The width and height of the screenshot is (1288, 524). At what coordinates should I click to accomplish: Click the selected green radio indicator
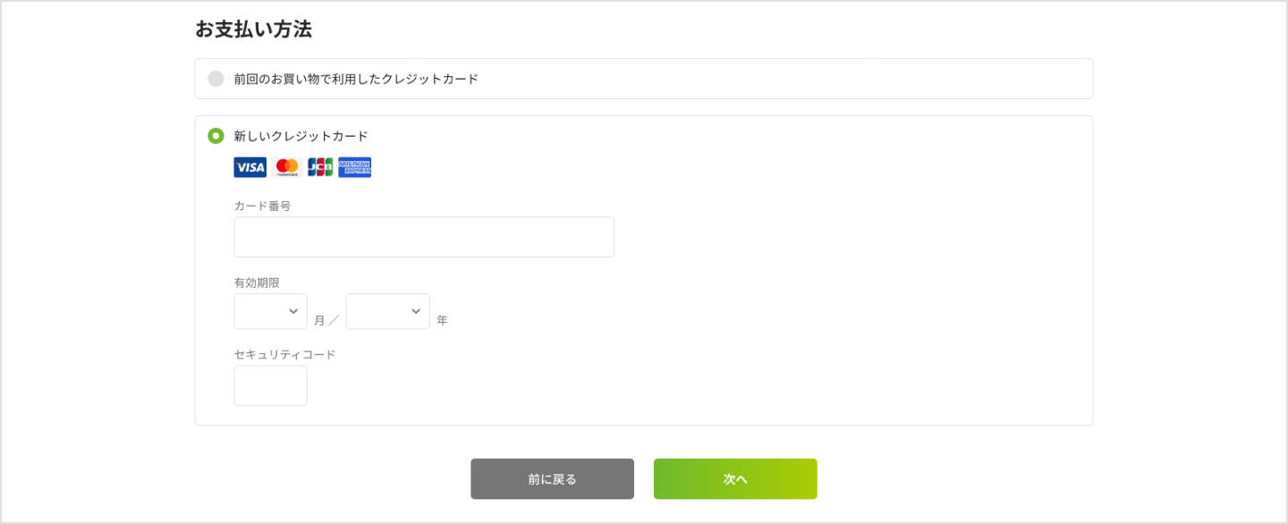click(216, 135)
